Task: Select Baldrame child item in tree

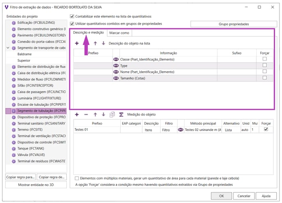Action: pyautogui.click(x=25, y=54)
